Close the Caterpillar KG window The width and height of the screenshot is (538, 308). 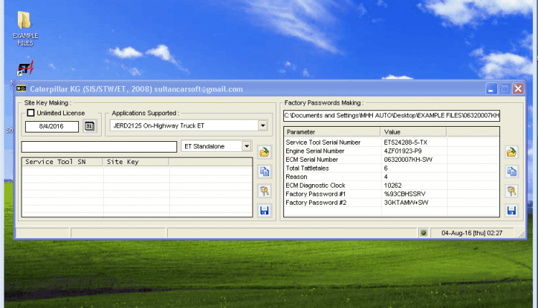tap(518, 89)
